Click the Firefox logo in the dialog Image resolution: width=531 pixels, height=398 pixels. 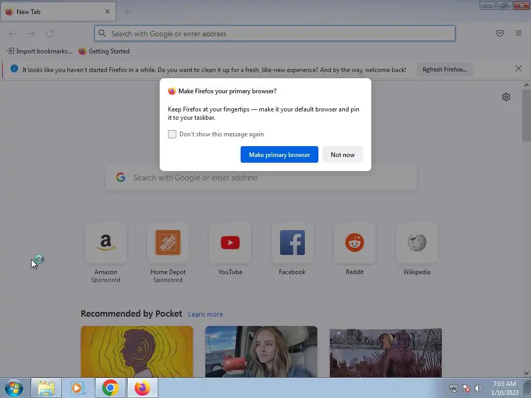[172, 91]
